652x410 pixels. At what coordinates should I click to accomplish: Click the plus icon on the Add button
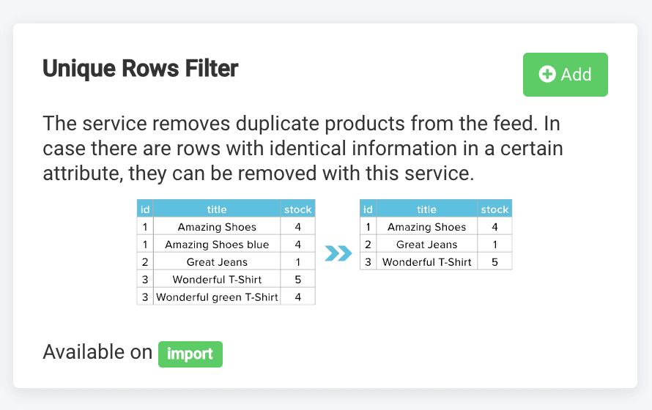547,74
